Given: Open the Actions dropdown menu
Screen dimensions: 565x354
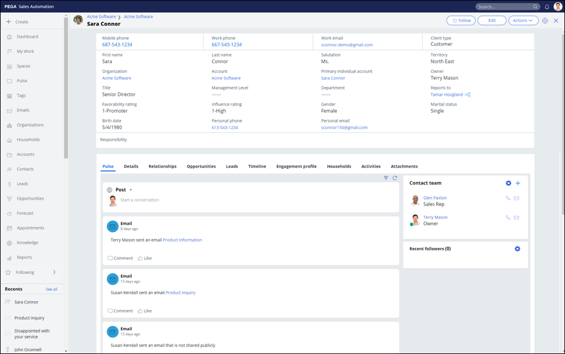Looking at the screenshot, I should click(523, 20).
